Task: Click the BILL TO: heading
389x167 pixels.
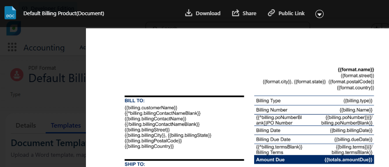Action: pyautogui.click(x=134, y=101)
